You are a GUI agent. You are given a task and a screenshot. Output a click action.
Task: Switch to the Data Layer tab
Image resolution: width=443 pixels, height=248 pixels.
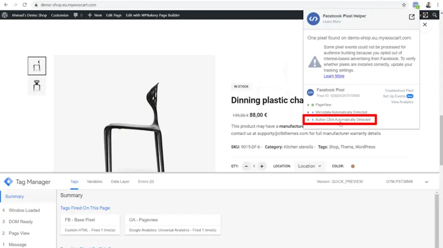click(120, 181)
